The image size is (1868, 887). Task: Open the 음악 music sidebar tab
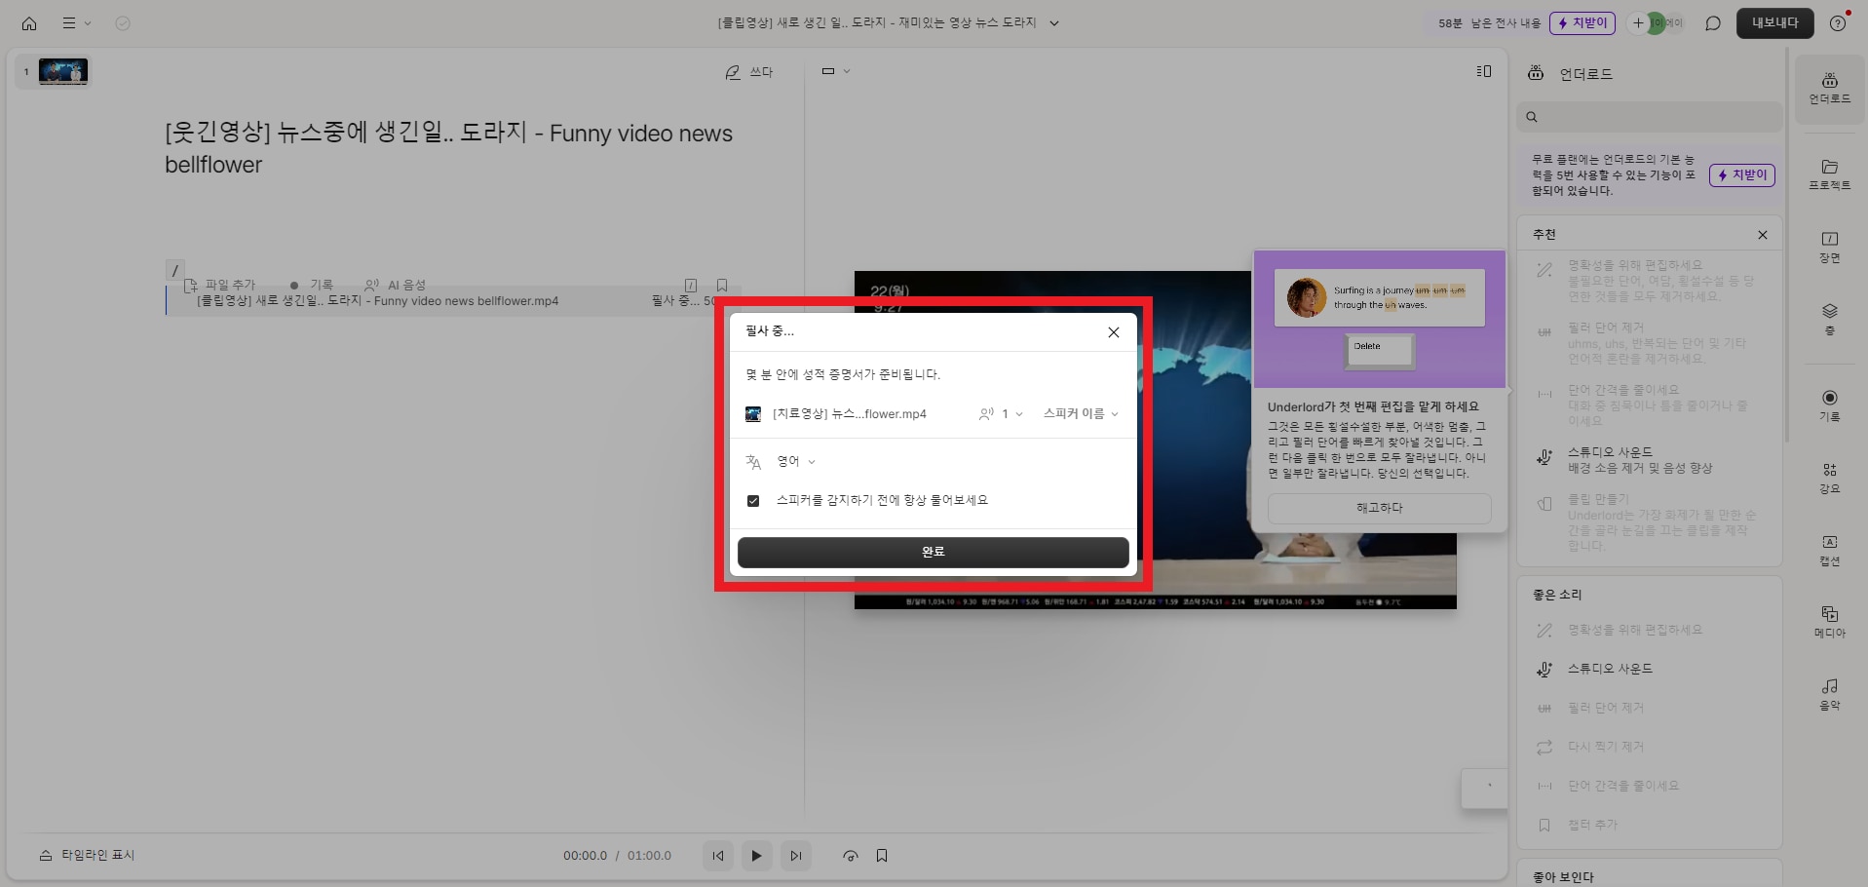[x=1830, y=695]
